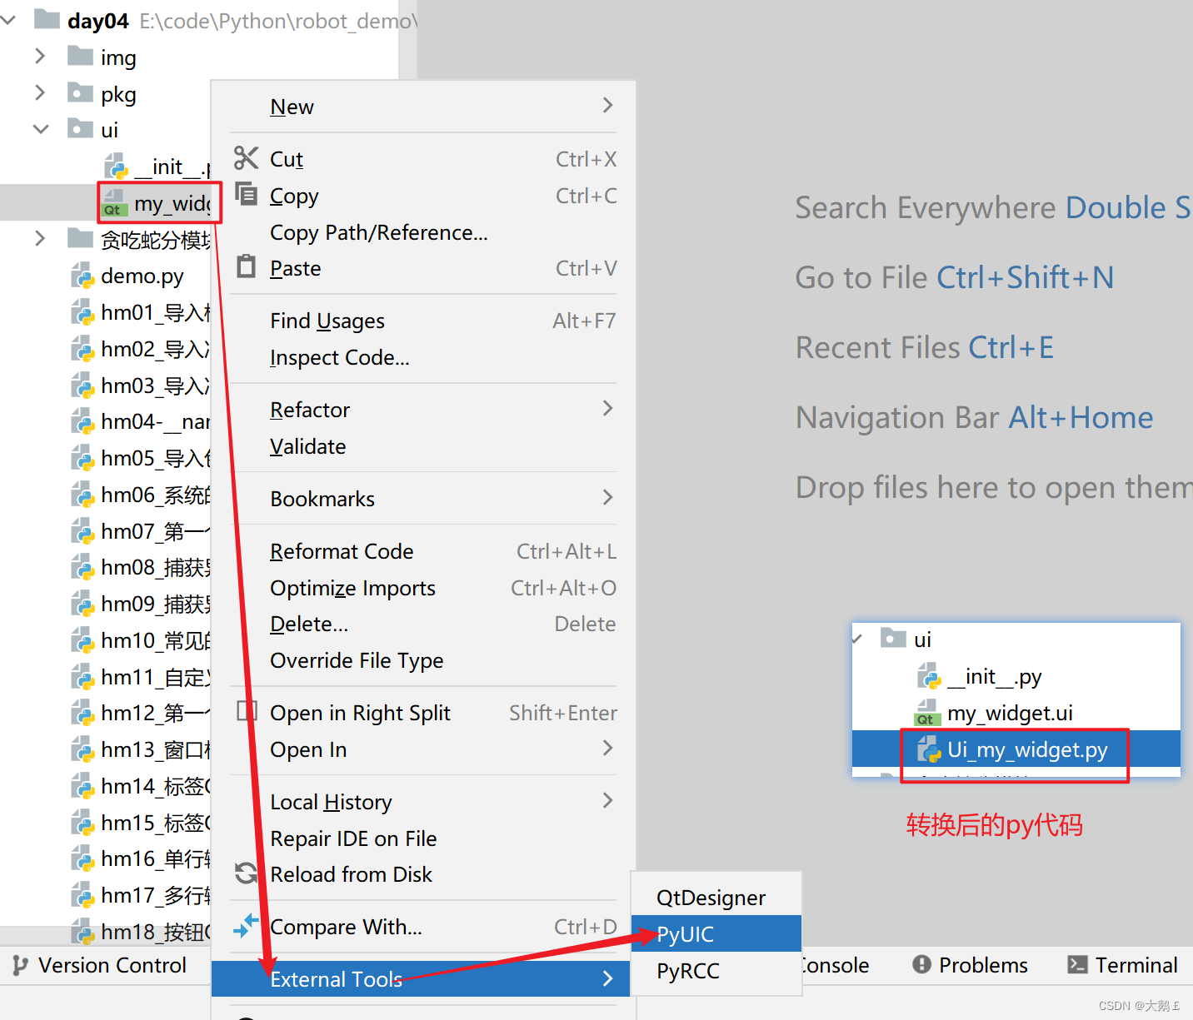Click the 'Navigation Bar' hint text

click(x=897, y=417)
